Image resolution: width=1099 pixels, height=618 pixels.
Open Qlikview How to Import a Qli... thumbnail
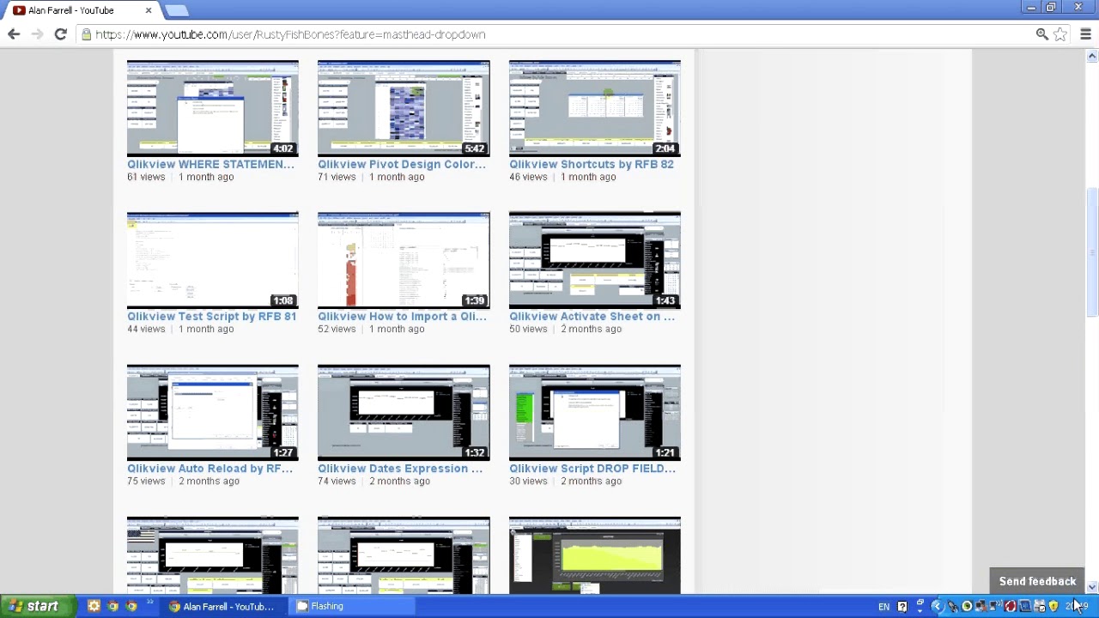(404, 260)
